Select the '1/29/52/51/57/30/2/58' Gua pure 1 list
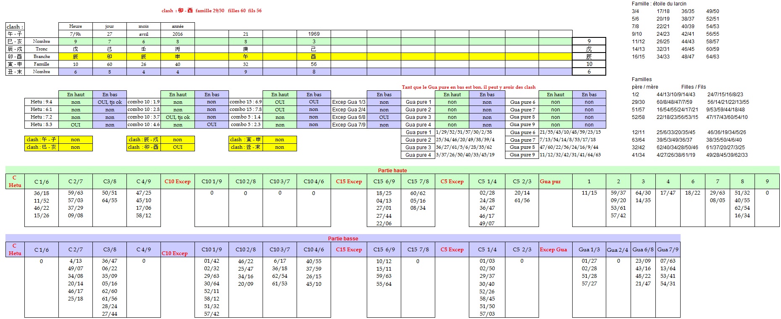The width and height of the screenshot is (781, 319). point(464,132)
